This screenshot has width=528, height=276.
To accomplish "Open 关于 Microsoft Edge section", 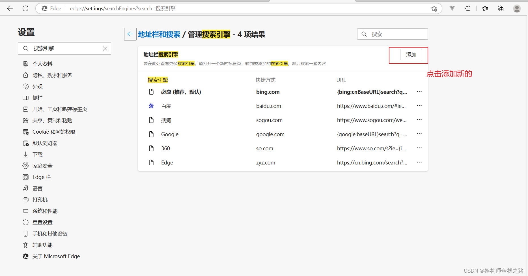I will point(56,256).
